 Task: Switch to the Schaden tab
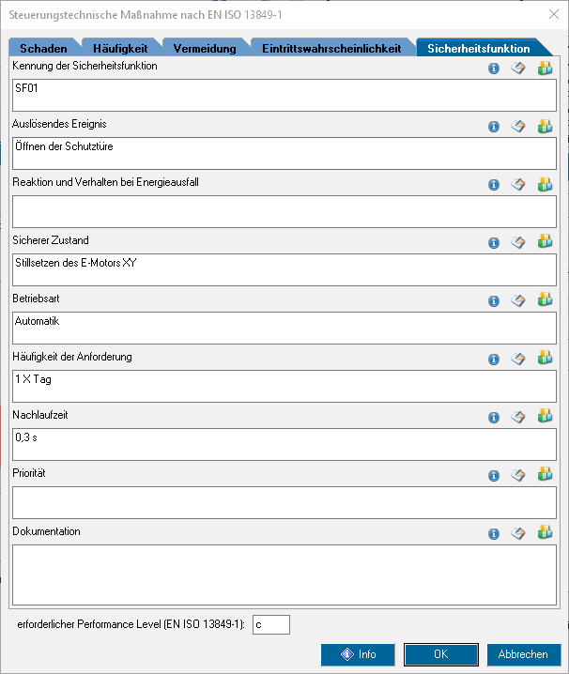pyautogui.click(x=42, y=49)
